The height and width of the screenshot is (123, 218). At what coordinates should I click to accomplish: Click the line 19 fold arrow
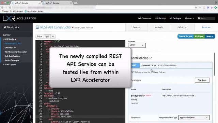point(43,88)
